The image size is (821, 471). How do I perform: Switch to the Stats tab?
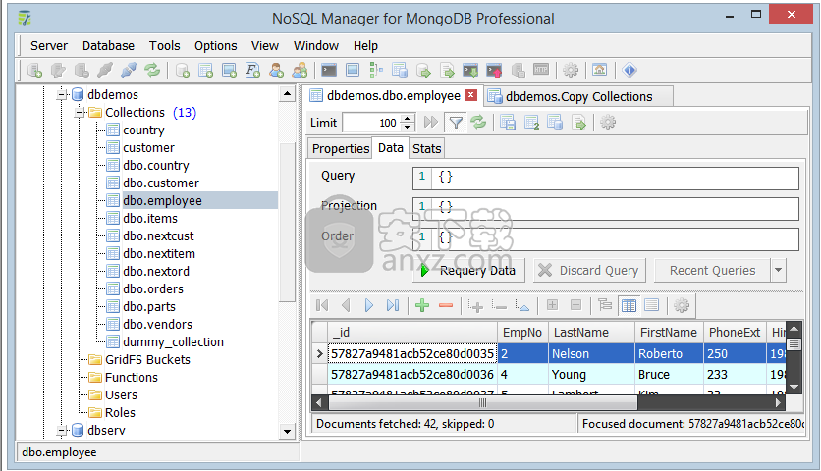(427, 148)
